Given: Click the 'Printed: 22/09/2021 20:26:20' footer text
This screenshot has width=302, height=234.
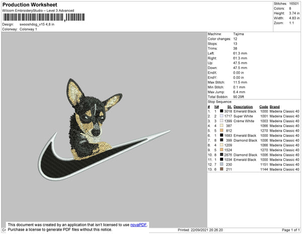Looking at the screenshot, I should [x=200, y=230].
